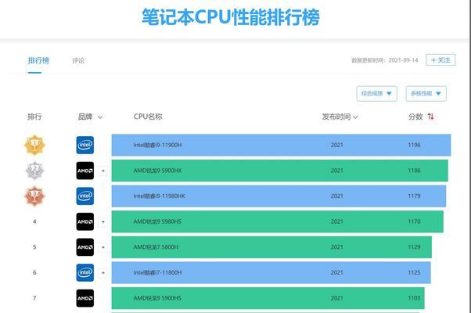The width and height of the screenshot is (471, 313).
Task: Click the score 1196
Action: pyautogui.click(x=414, y=145)
